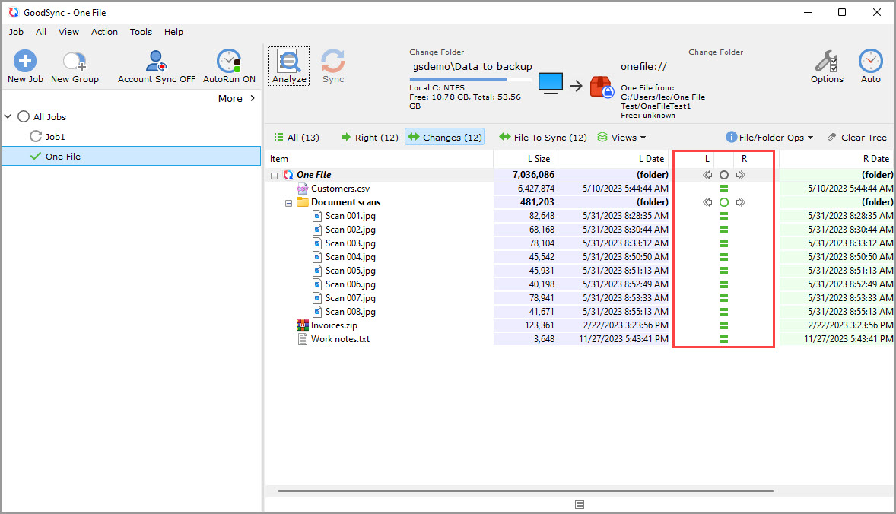Viewport: 896px width, 514px height.
Task: Set do-nothing circle on Document scans row
Action: point(724,202)
